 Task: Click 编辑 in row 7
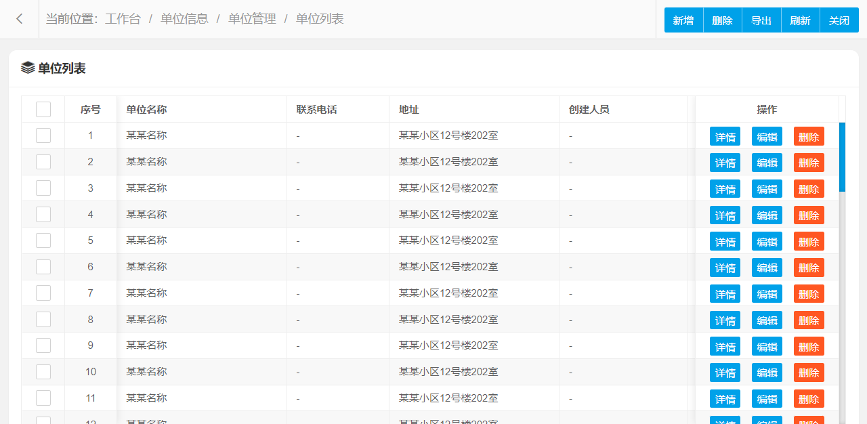pyautogui.click(x=767, y=294)
